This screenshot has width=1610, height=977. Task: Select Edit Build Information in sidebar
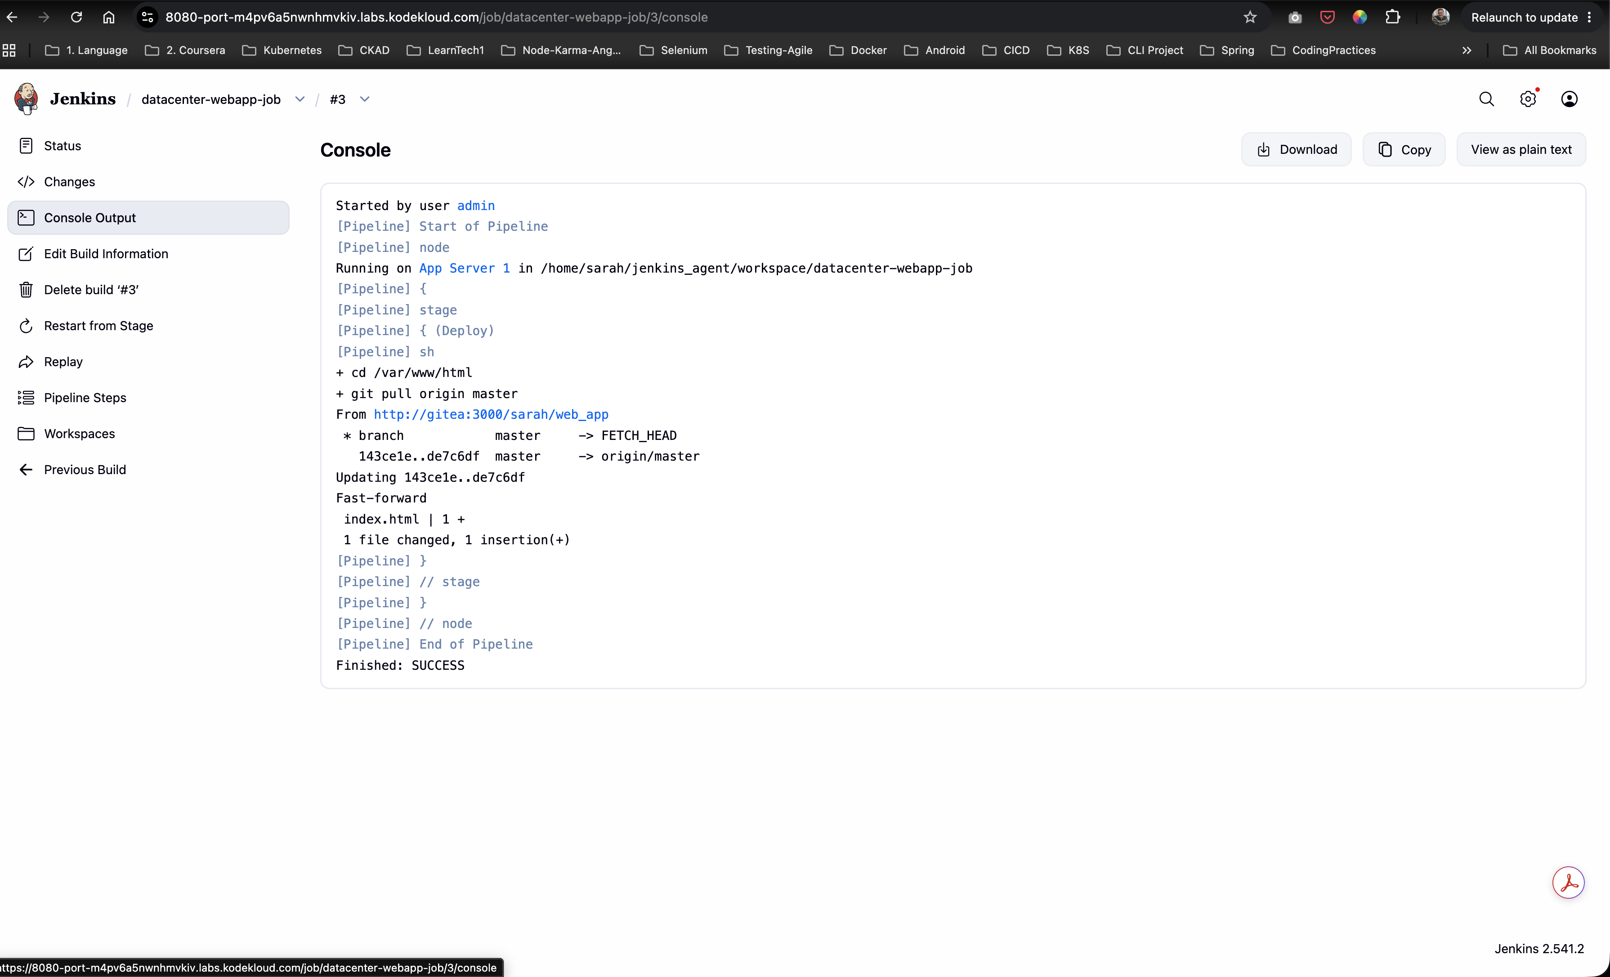click(148, 254)
